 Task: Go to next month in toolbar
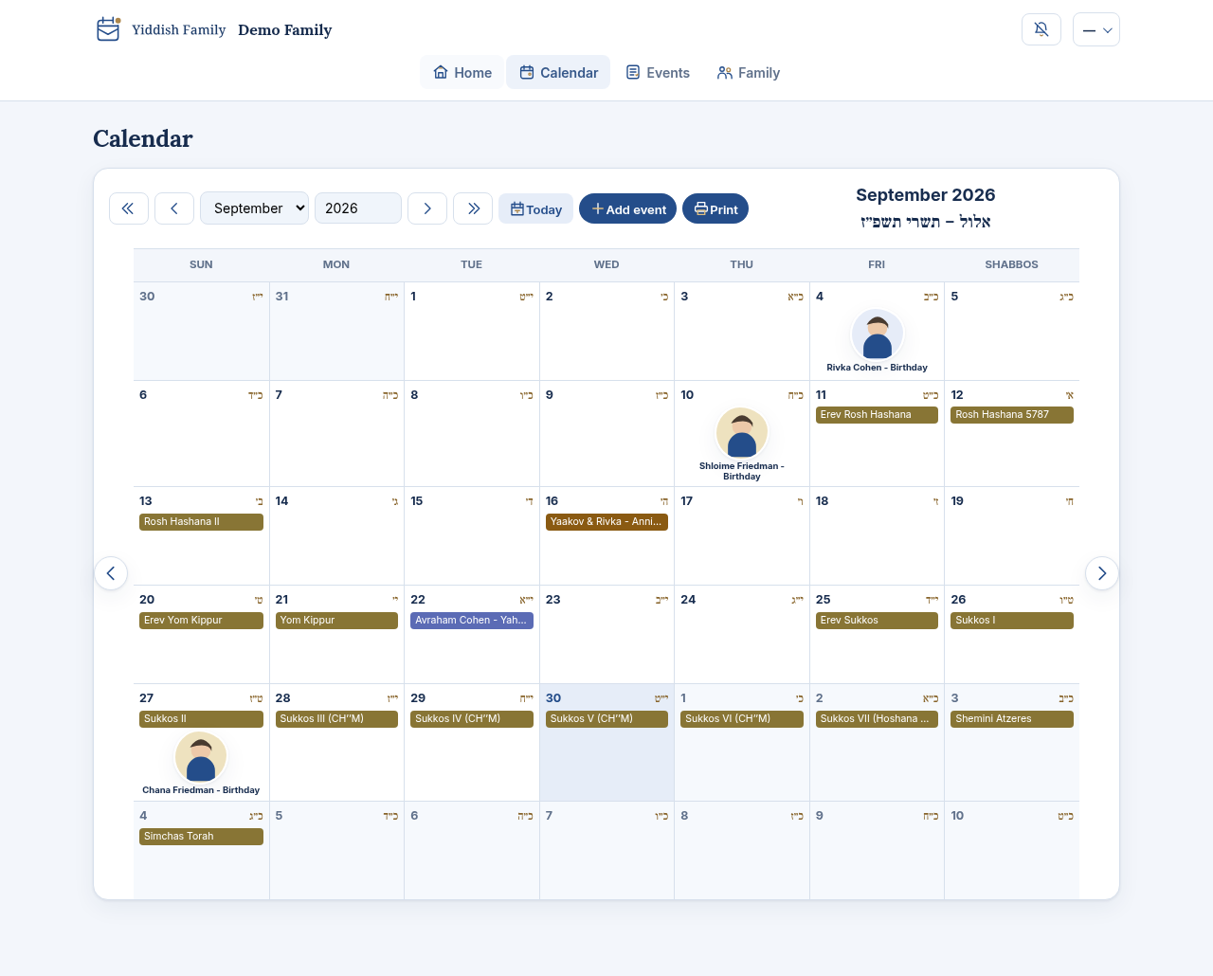(x=427, y=208)
